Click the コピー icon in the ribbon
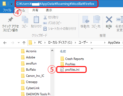Viewport: 123px width, 96px height. coord(25,19)
